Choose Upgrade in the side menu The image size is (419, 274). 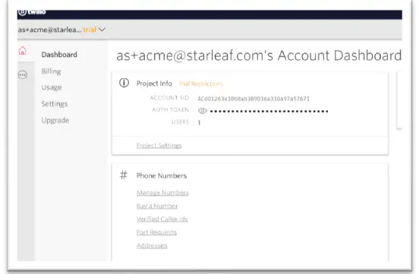(55, 120)
